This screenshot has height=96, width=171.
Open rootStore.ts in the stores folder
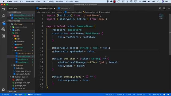(23, 59)
